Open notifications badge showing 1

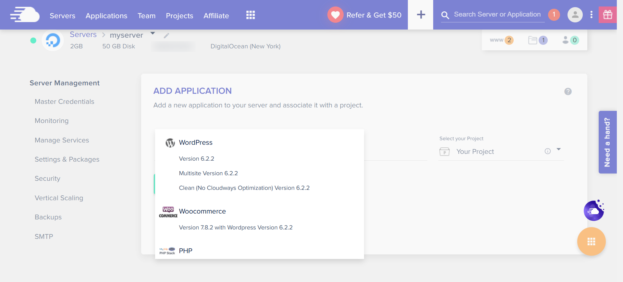(x=554, y=14)
